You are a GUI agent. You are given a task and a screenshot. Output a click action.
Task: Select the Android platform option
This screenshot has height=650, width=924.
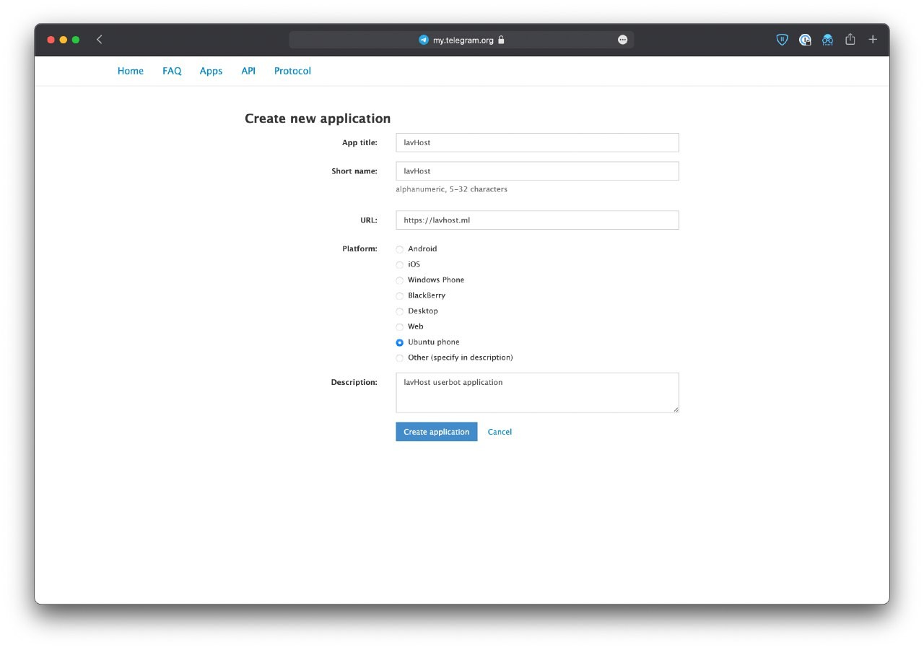400,249
